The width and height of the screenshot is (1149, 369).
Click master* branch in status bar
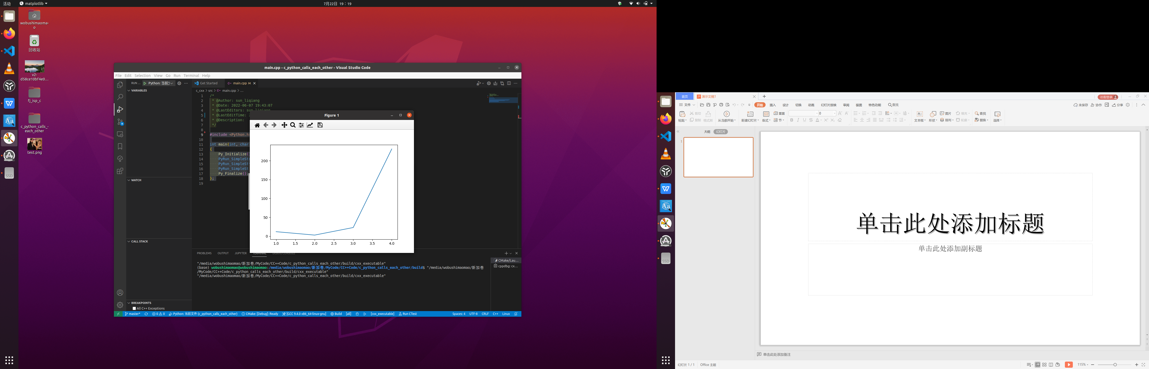pyautogui.click(x=133, y=314)
